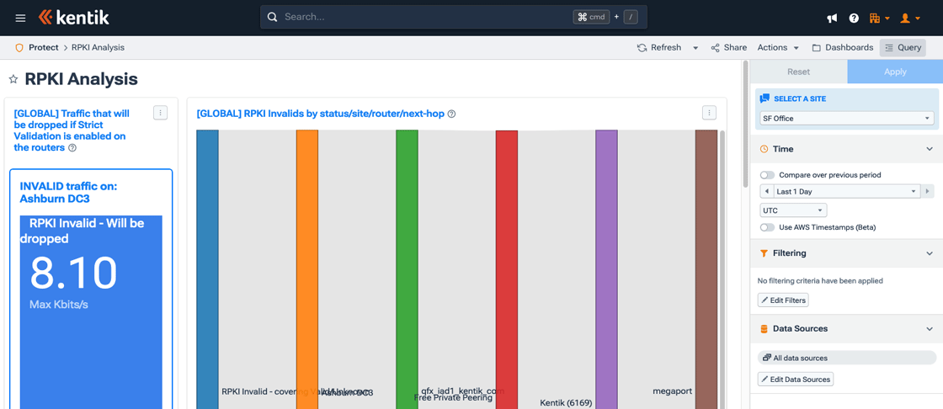Click the red Sankey column bar
The width and height of the screenshot is (943, 409).
coord(506,269)
